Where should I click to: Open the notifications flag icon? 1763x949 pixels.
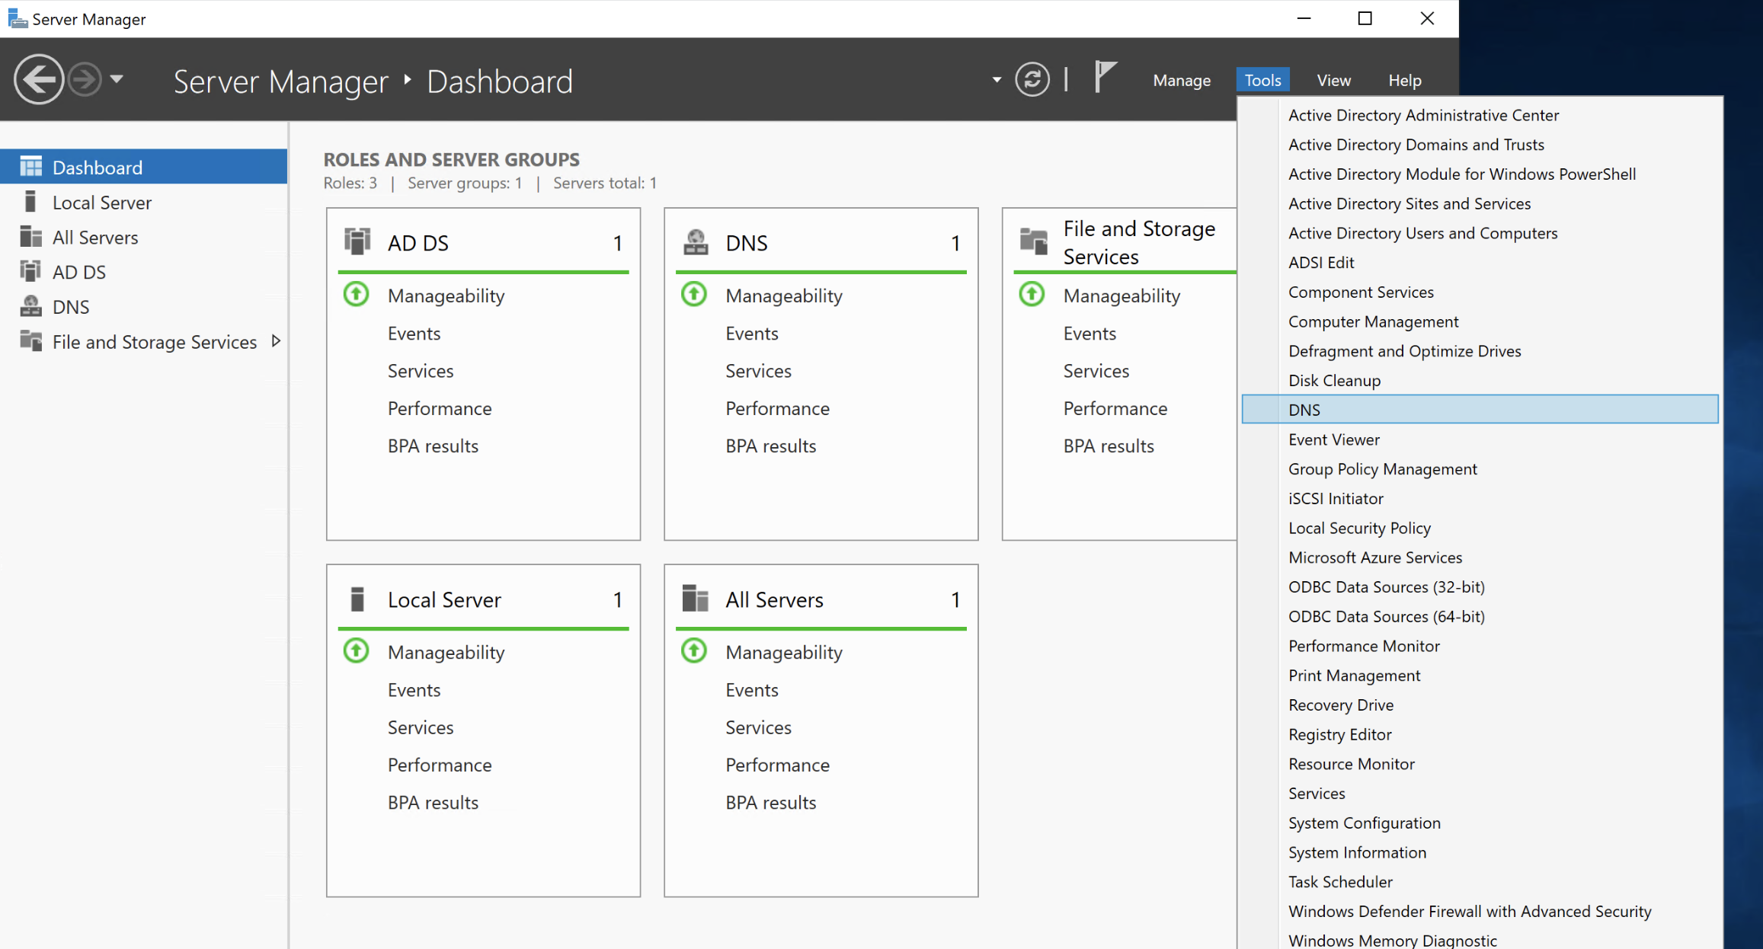[x=1104, y=78]
